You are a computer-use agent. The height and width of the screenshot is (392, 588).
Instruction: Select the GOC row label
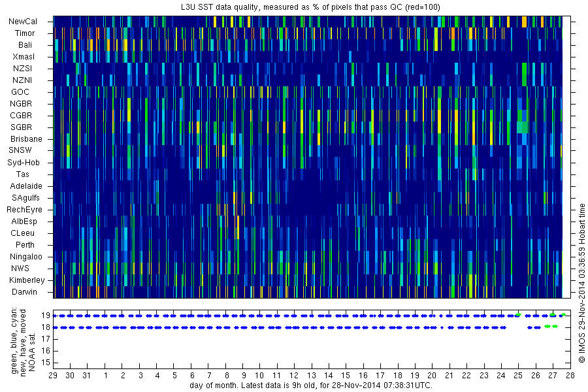[x=20, y=92]
